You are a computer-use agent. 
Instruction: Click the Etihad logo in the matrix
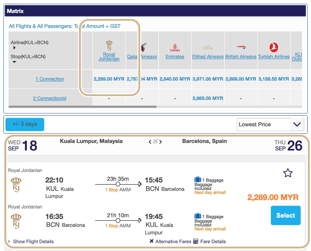(x=208, y=48)
